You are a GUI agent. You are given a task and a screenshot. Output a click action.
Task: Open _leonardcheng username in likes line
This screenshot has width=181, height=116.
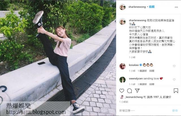tap(134, 97)
